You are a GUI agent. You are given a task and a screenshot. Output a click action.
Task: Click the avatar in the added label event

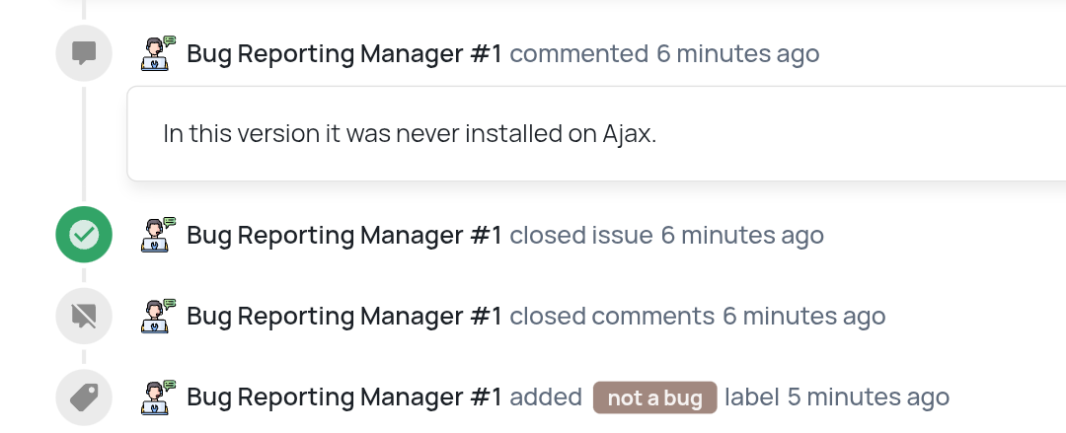159,397
